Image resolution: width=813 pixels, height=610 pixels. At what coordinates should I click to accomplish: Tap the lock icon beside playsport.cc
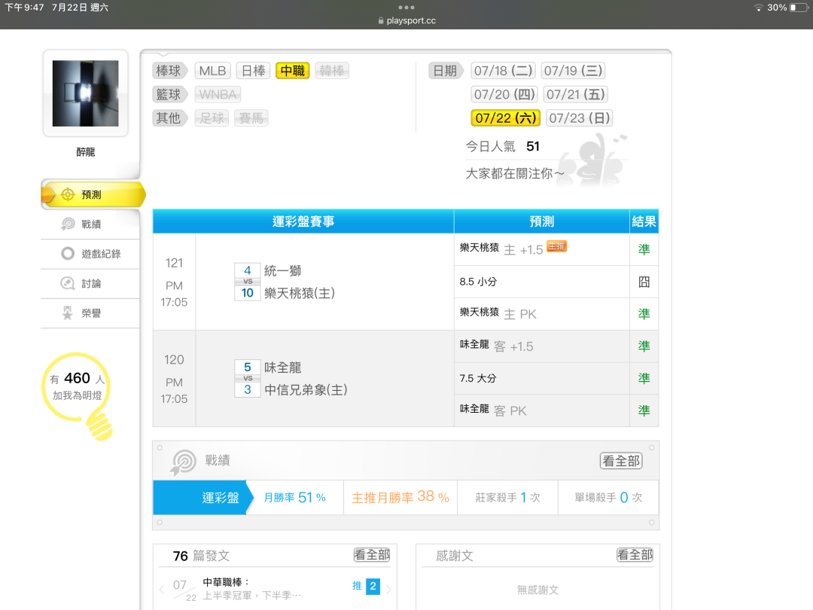click(x=381, y=21)
